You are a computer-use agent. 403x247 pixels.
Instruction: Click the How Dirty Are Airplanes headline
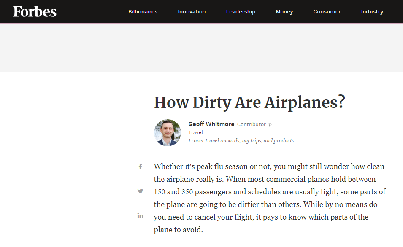tap(249, 102)
